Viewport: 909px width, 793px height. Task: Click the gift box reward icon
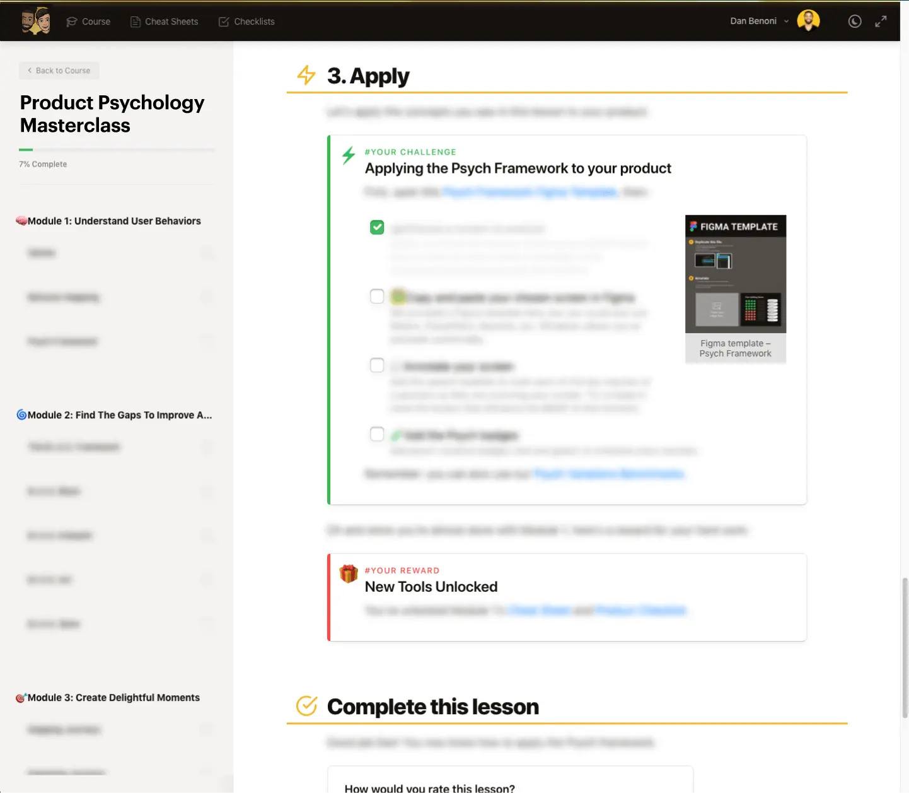click(349, 573)
